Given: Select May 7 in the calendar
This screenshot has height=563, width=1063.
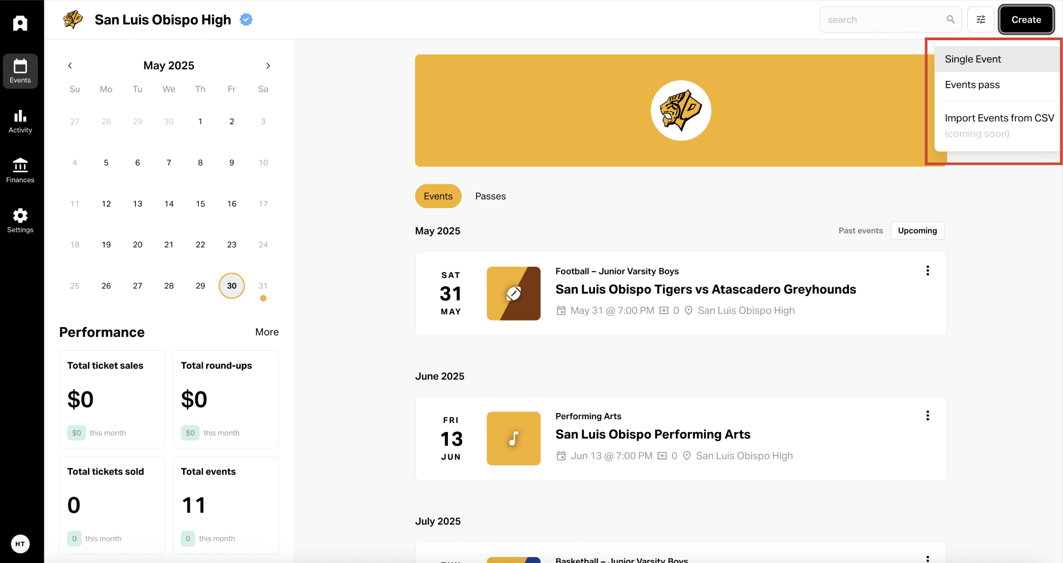Looking at the screenshot, I should [x=169, y=163].
